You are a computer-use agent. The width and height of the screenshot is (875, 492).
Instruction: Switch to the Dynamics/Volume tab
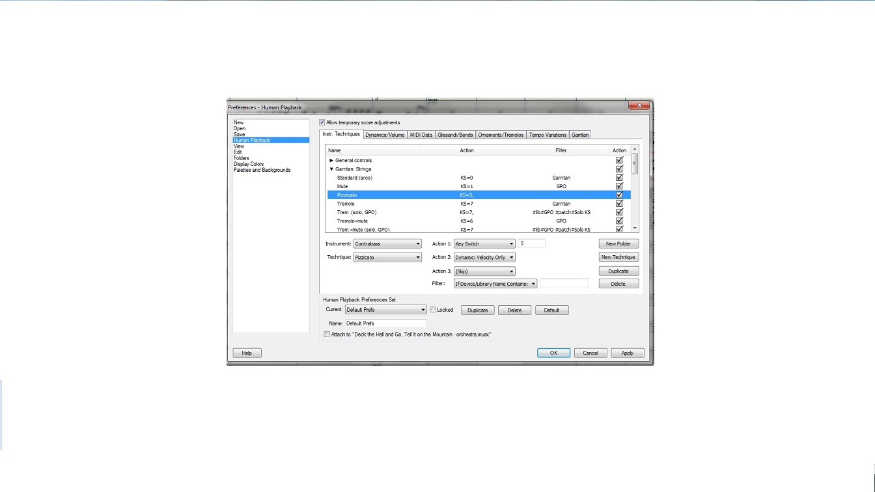[385, 135]
